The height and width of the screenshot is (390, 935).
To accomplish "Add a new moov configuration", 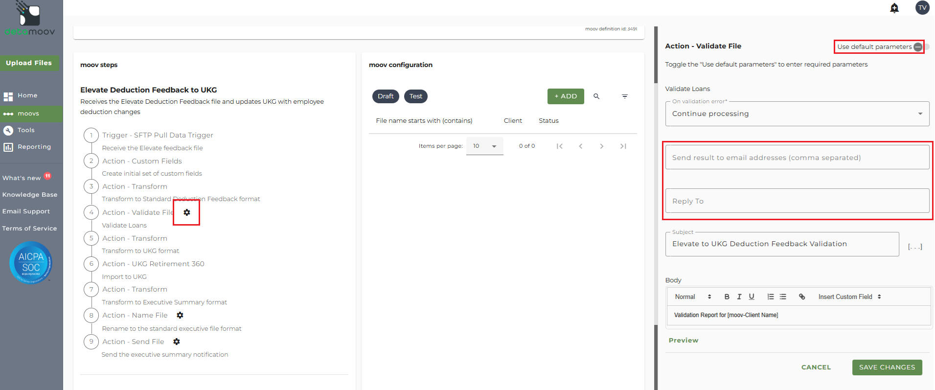I will click(x=566, y=96).
